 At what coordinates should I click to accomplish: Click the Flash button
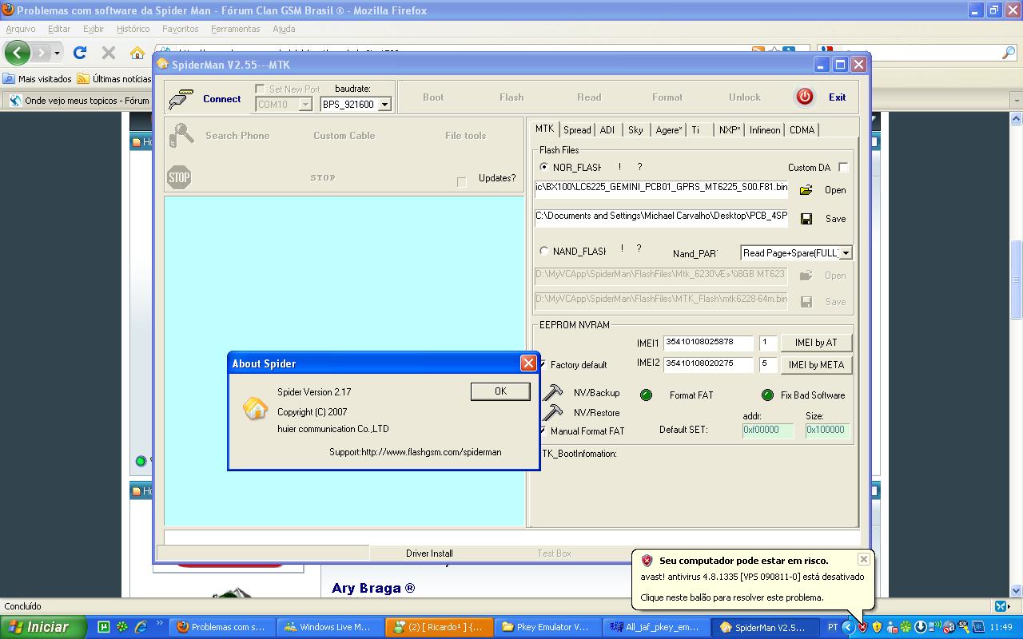click(x=511, y=97)
